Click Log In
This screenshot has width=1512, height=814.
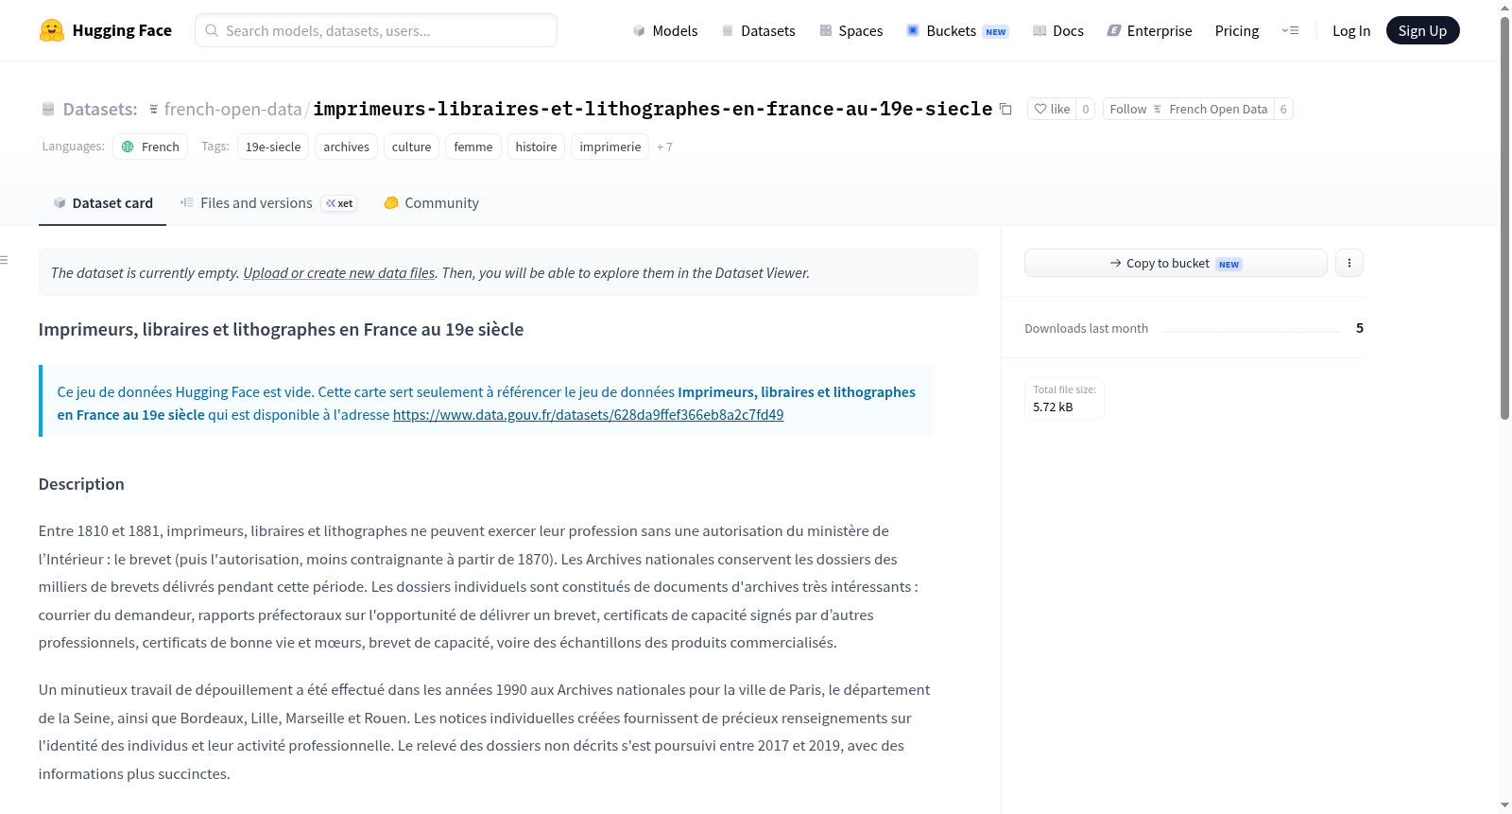tap(1351, 31)
